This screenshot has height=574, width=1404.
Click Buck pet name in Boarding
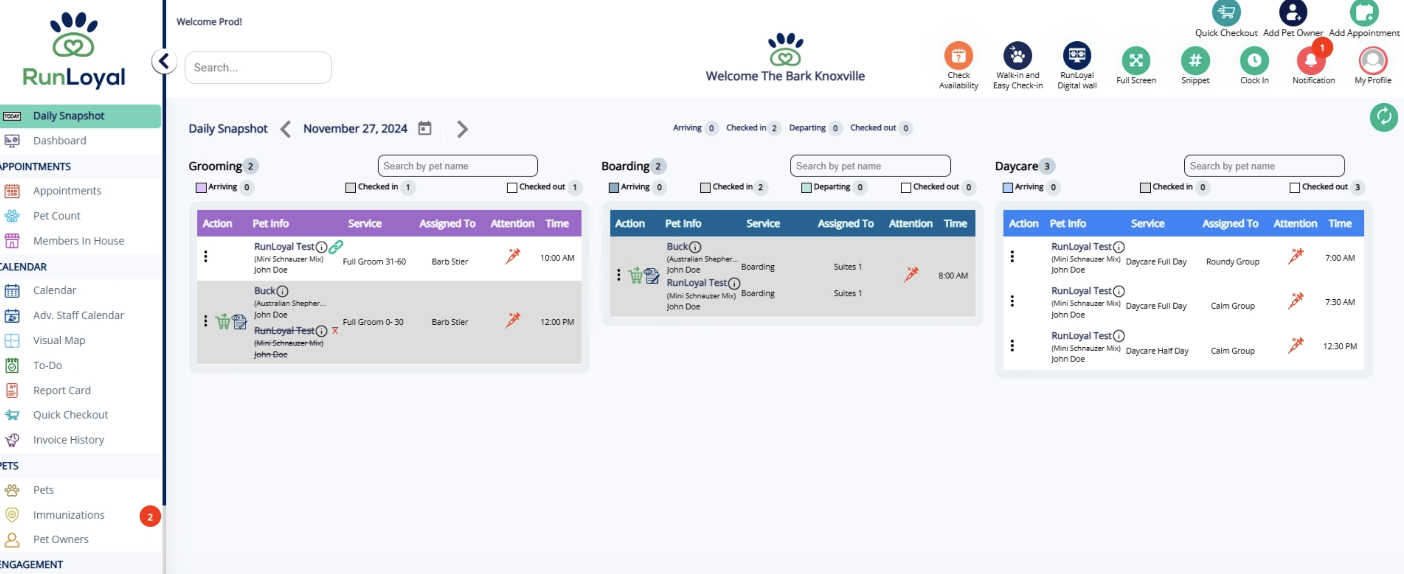(677, 247)
